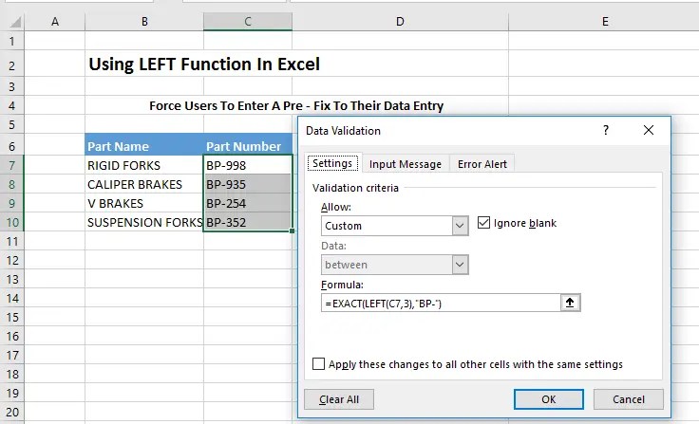Screen dimensions: 699x424
Task: Open the Error Alert tab
Action: pos(482,164)
